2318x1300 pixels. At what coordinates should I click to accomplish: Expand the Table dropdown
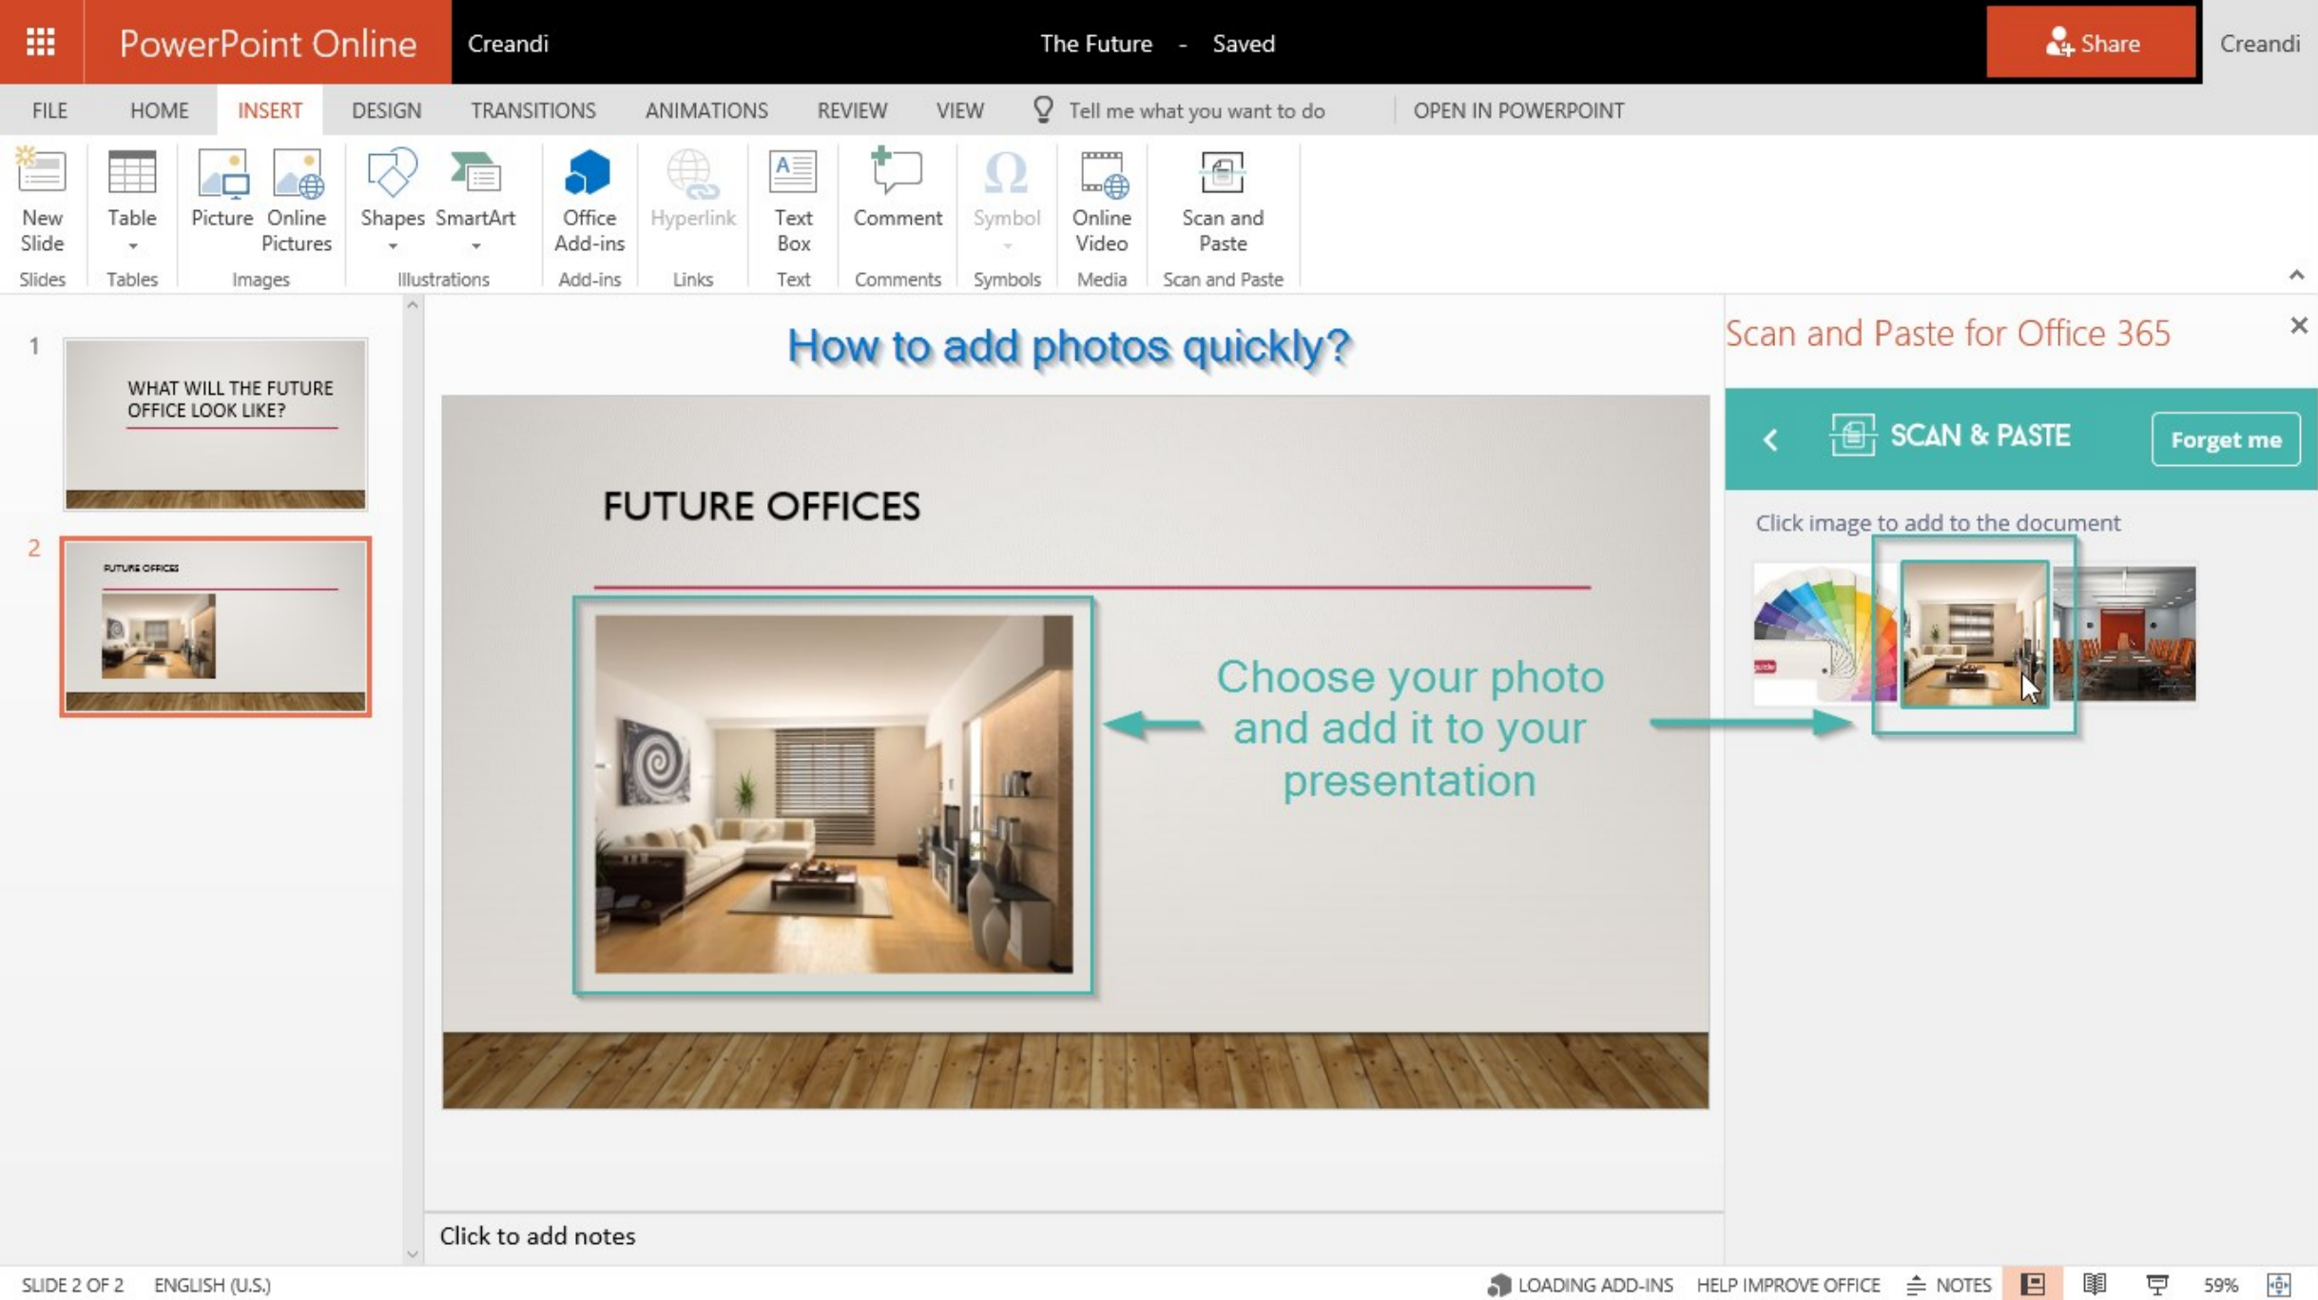(x=132, y=246)
